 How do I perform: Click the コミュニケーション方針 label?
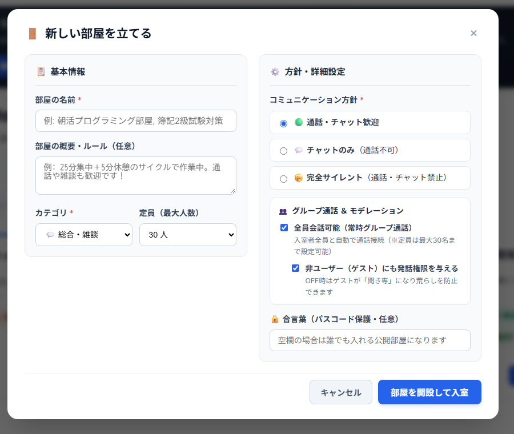click(x=314, y=100)
